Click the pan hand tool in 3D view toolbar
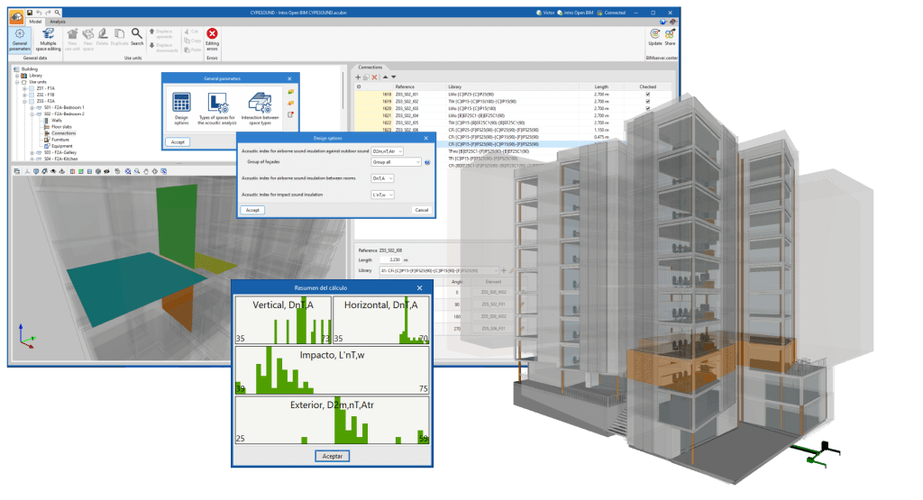The image size is (923, 500). [x=146, y=171]
